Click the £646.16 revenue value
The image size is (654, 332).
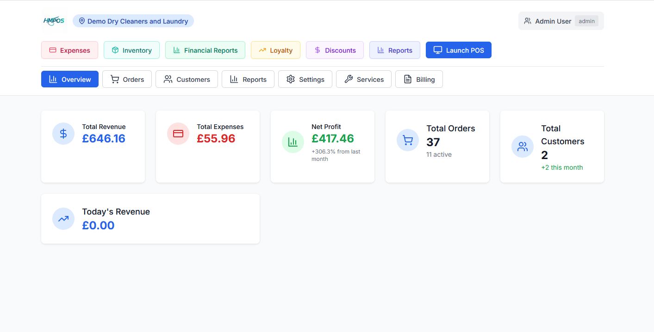104,138
